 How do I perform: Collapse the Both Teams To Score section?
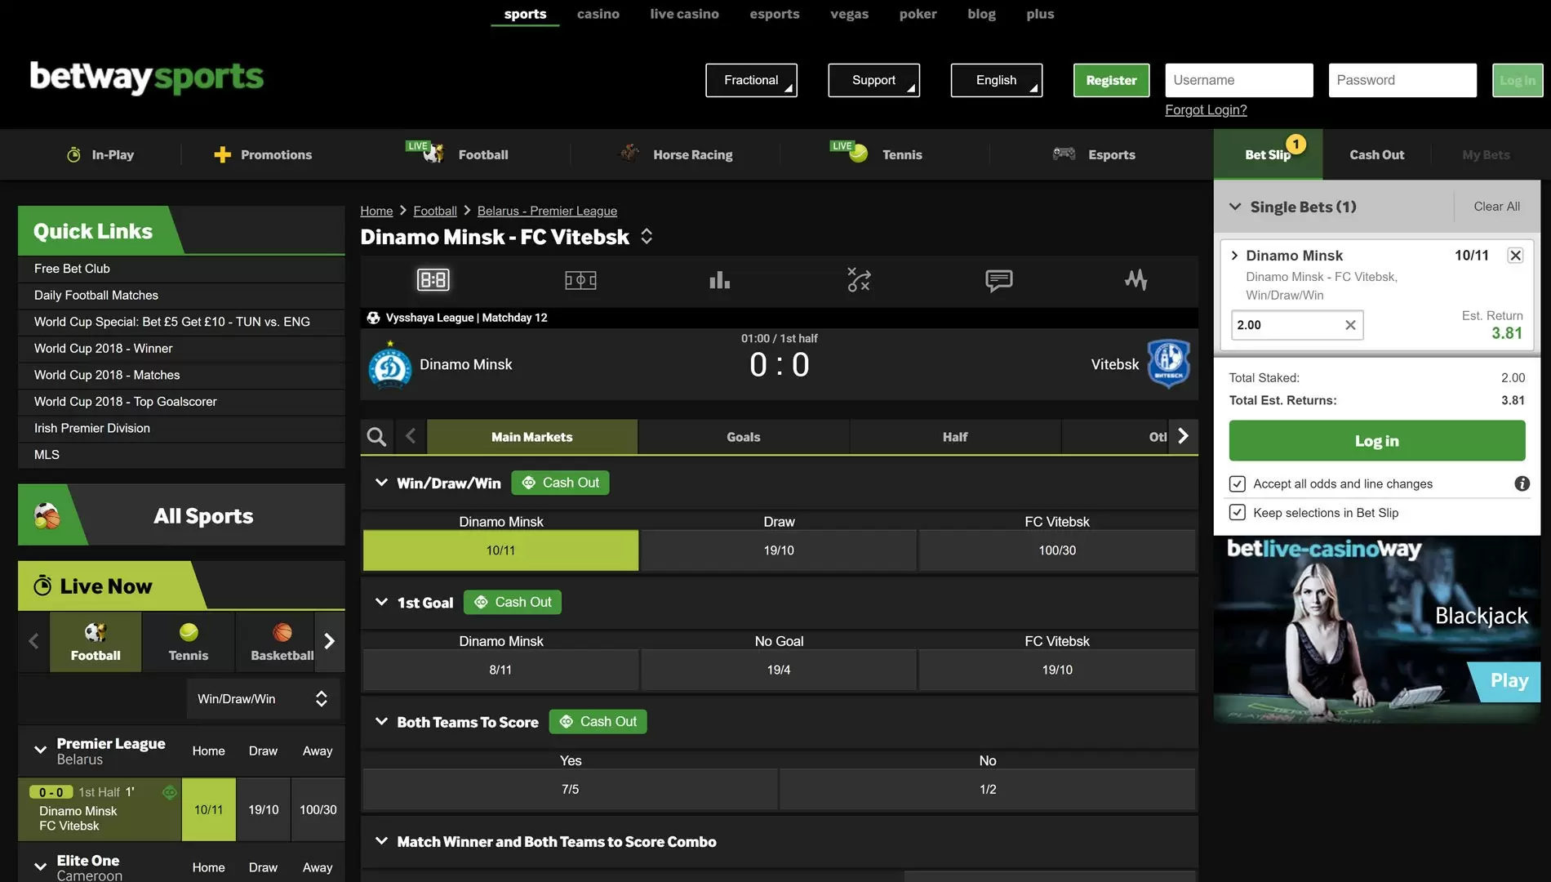coord(381,721)
